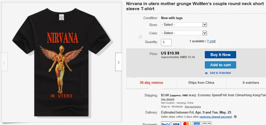Click the American Express payment icon
The image size is (266, 125).
[x=197, y=123]
